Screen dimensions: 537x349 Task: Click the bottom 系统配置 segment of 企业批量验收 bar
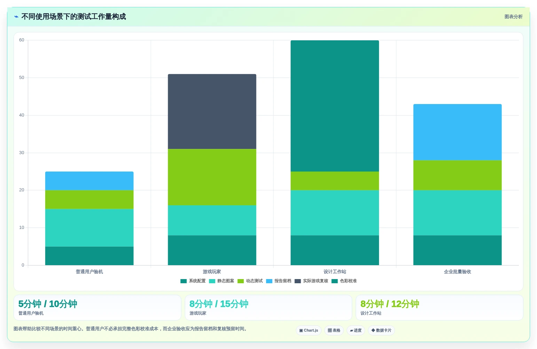coord(458,250)
